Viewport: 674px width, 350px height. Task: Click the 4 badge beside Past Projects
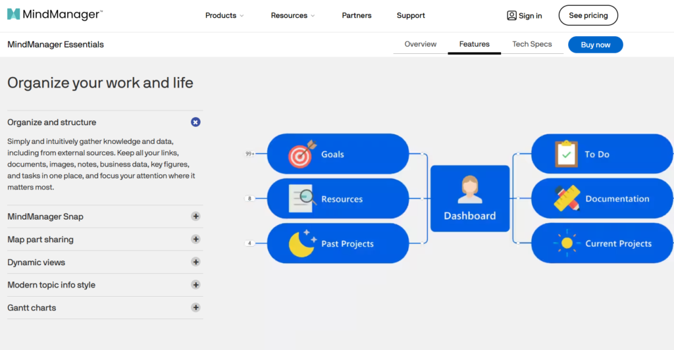click(249, 243)
